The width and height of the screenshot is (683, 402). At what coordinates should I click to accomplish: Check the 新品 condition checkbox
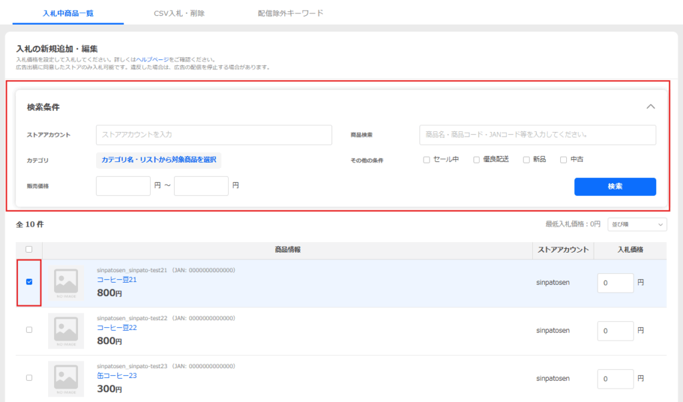click(526, 160)
